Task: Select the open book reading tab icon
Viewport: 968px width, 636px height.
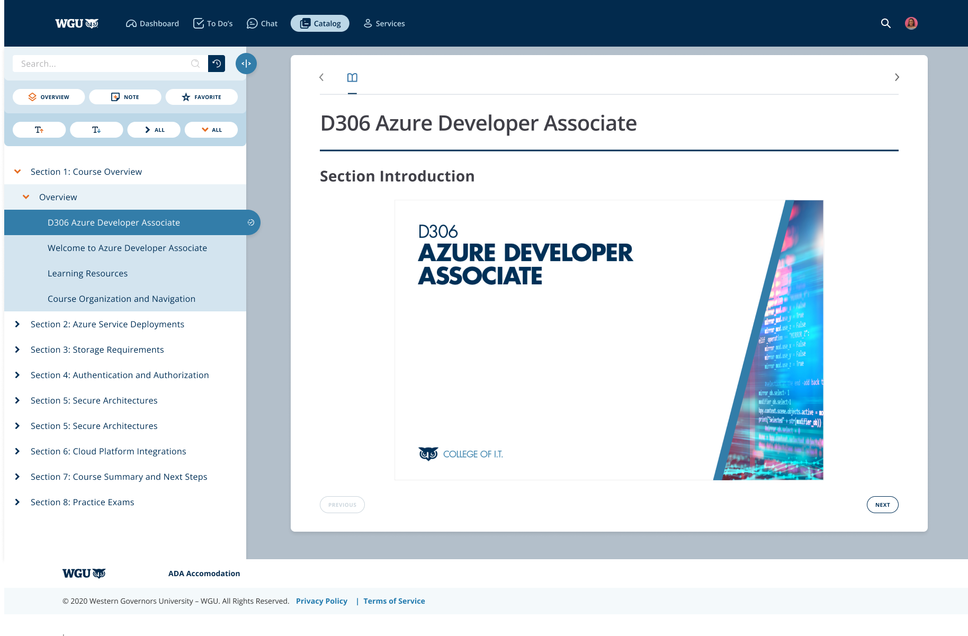Action: [352, 78]
